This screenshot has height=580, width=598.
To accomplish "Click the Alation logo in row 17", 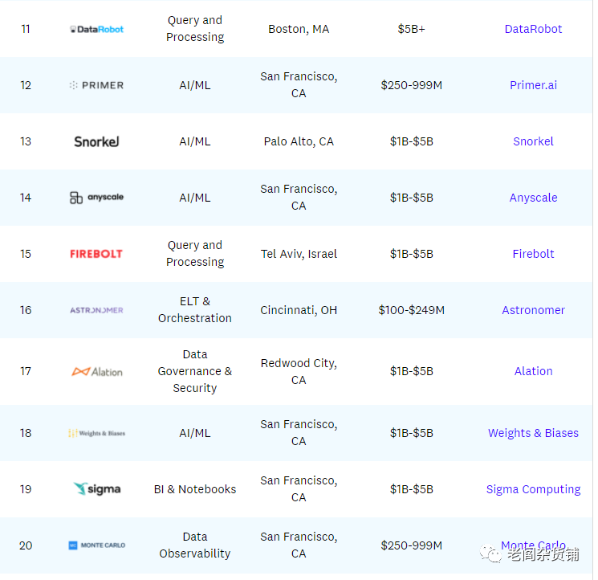I will [97, 371].
